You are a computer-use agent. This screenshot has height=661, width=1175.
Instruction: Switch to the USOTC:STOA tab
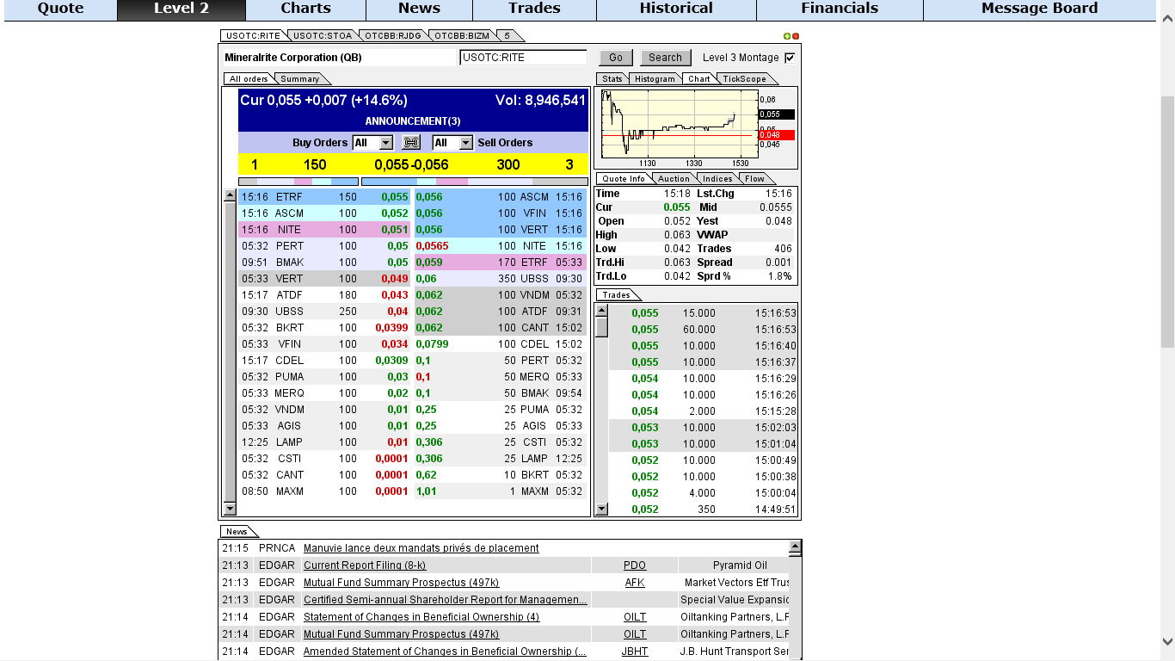[322, 36]
